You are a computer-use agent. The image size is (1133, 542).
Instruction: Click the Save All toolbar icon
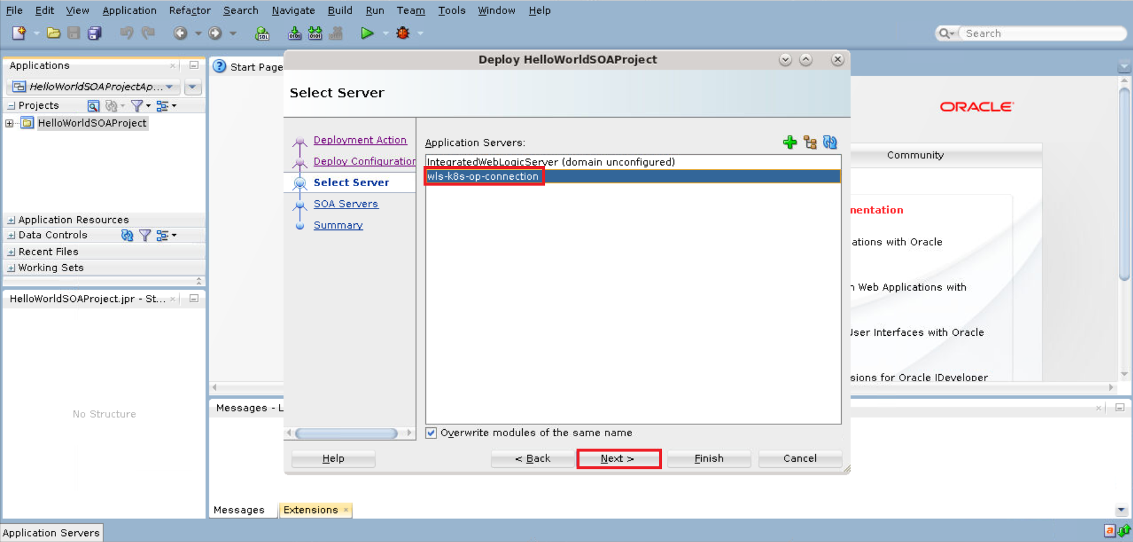click(x=95, y=33)
